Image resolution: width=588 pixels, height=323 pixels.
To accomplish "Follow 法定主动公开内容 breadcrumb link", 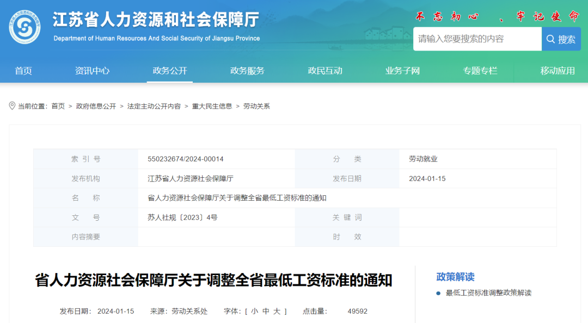I will (154, 107).
